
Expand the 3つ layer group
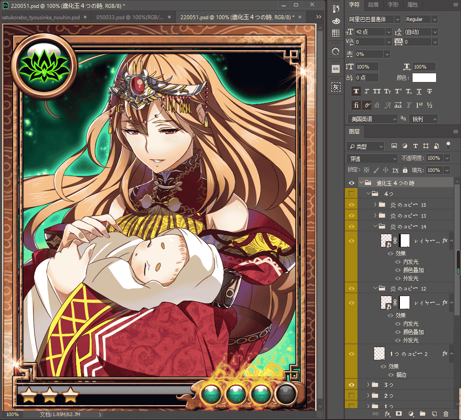[x=368, y=385]
